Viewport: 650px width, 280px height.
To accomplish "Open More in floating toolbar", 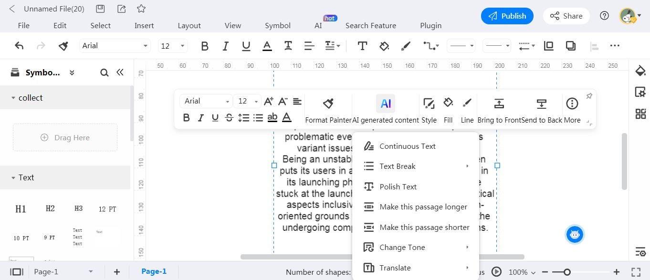I will (572, 110).
